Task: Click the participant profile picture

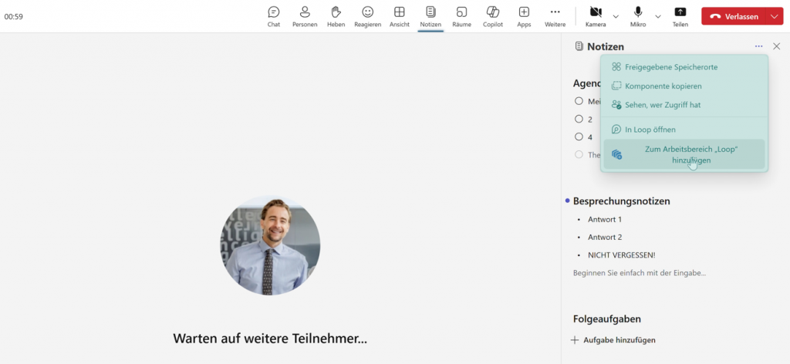Action: tap(270, 245)
